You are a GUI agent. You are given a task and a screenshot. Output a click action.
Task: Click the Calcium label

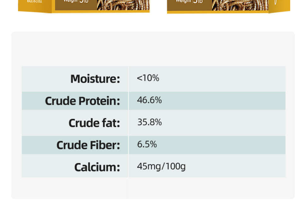coord(97,167)
